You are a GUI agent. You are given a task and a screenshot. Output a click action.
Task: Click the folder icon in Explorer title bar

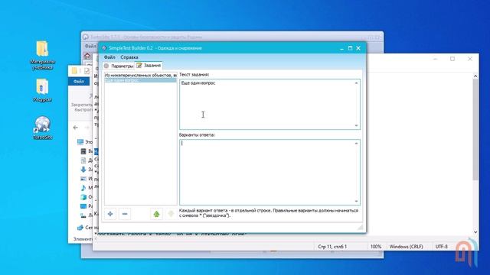pyautogui.click(x=74, y=71)
